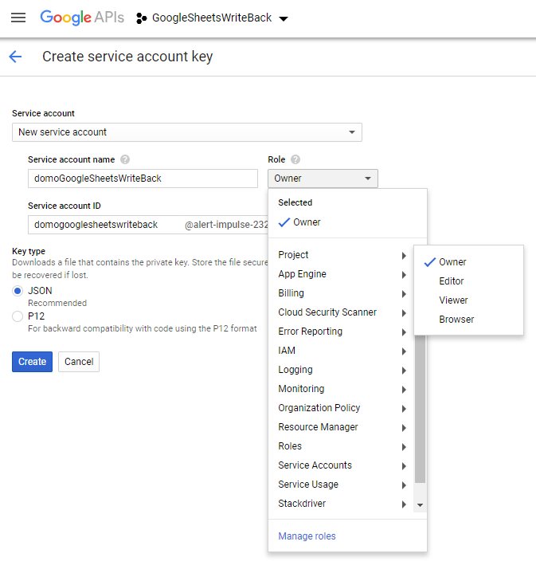The height and width of the screenshot is (573, 536).
Task: Expand Organization Policy roles
Action: tap(342, 408)
